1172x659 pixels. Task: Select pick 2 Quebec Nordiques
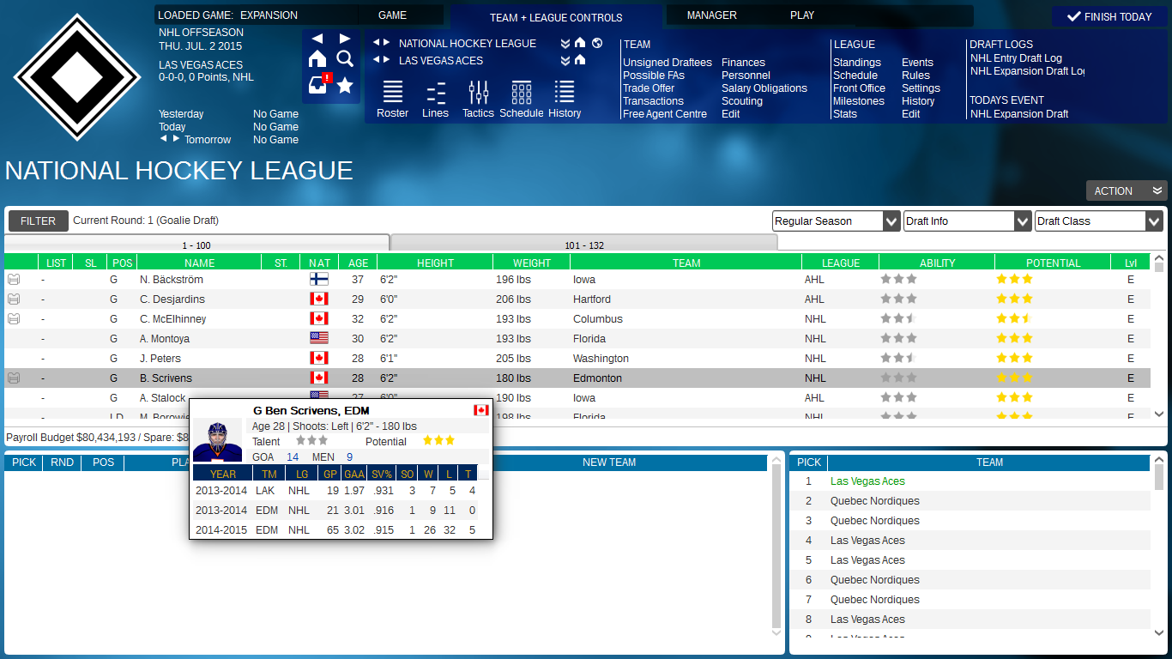(x=970, y=501)
